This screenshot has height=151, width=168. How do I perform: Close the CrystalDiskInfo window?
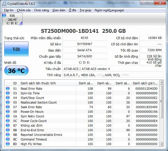pyautogui.click(x=160, y=3)
